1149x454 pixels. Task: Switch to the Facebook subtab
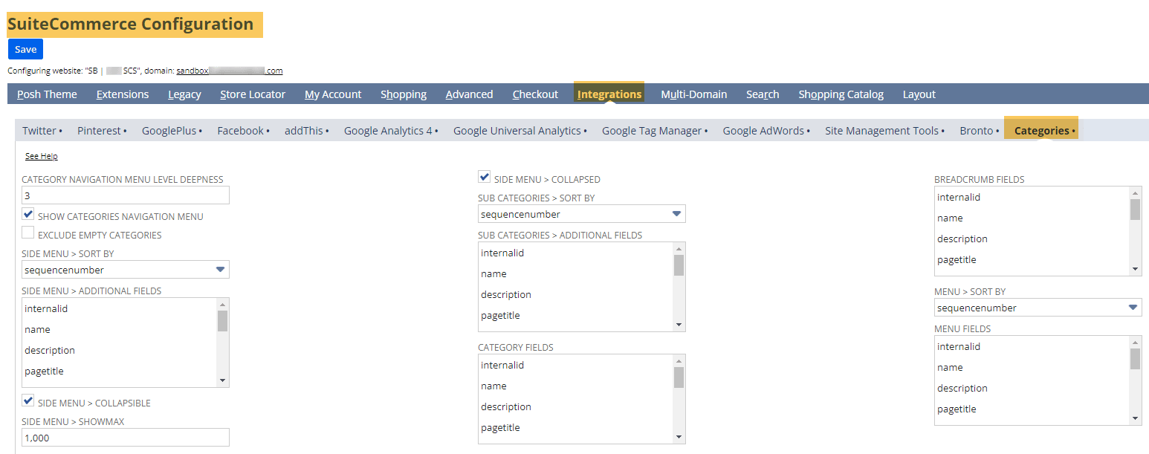click(243, 131)
